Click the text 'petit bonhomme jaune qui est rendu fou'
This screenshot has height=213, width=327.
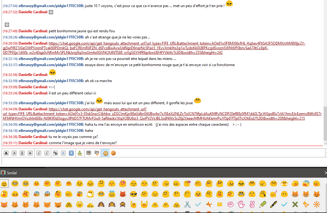tap(82, 31)
